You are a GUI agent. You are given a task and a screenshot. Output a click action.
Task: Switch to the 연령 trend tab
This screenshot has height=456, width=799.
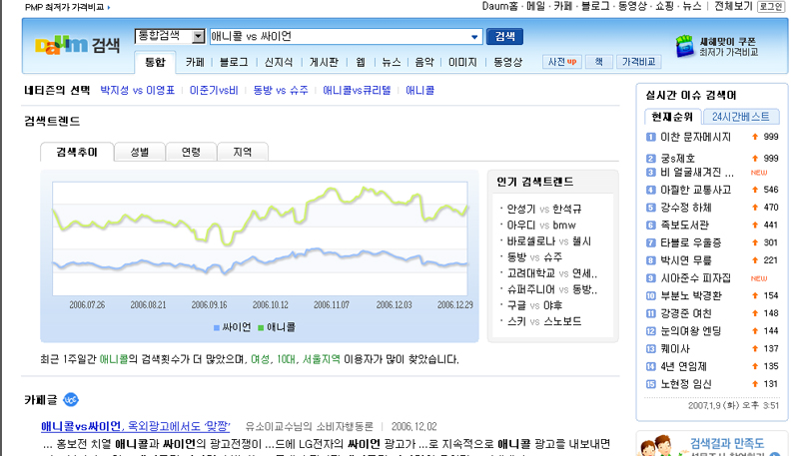pyautogui.click(x=191, y=152)
